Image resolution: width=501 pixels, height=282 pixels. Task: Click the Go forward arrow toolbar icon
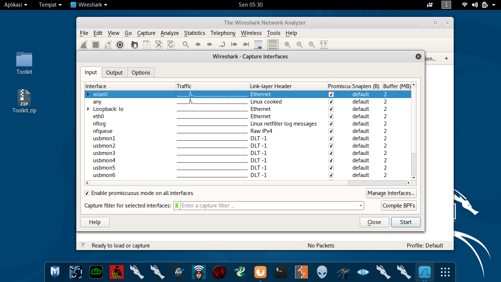point(210,45)
